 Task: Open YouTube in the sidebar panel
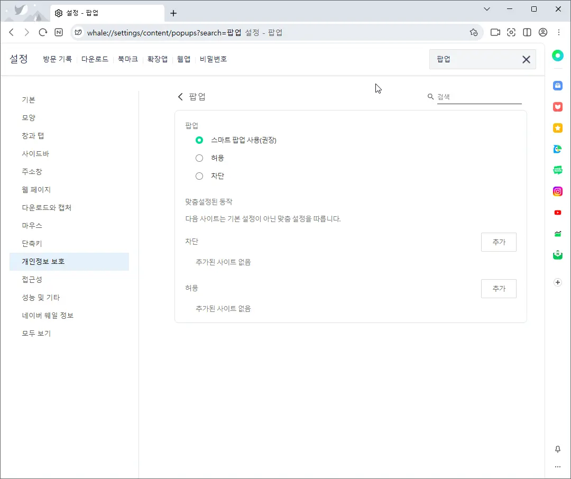[x=558, y=212]
